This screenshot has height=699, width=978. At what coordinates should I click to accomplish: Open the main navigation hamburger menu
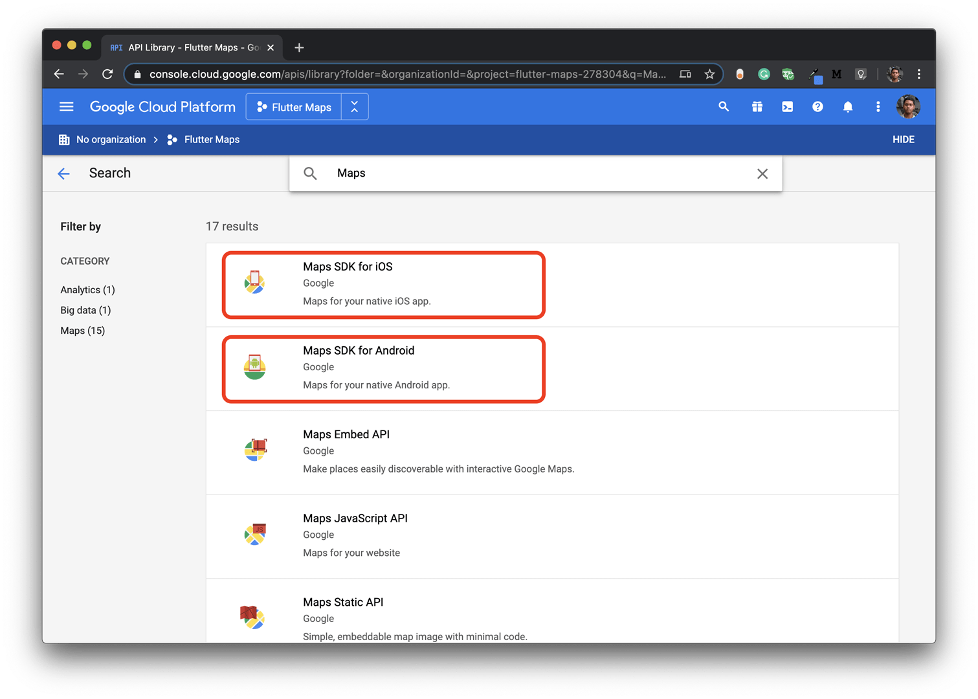click(66, 107)
